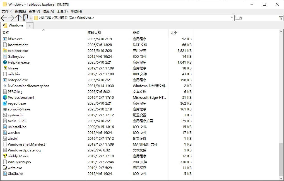The width and height of the screenshot is (284, 181).
Task: Open the 编辑(E) menu
Action: pyautogui.click(x=20, y=11)
